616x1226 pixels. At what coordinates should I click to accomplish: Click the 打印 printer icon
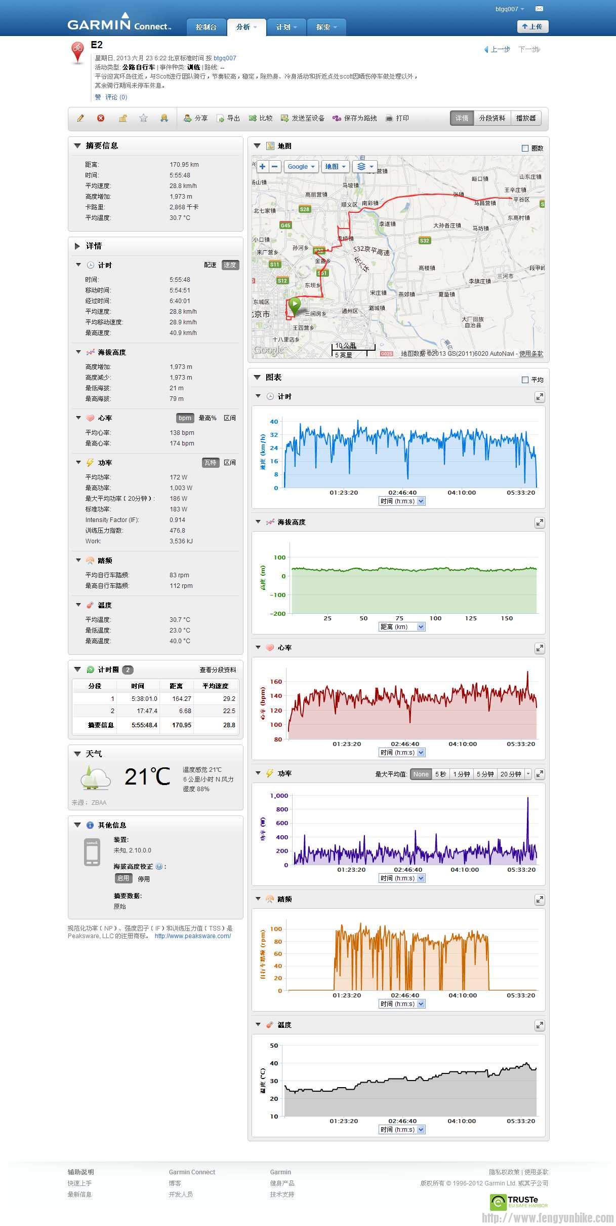pos(389,118)
